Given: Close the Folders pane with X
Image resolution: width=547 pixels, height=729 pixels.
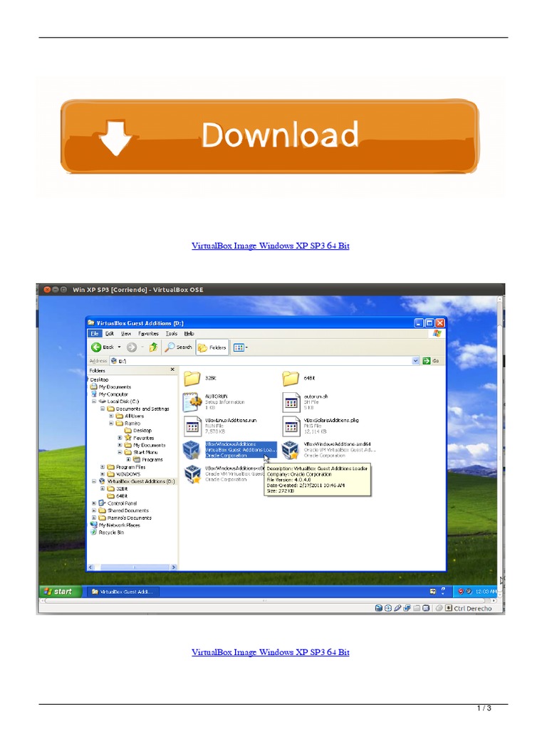Looking at the screenshot, I should tap(172, 369).
